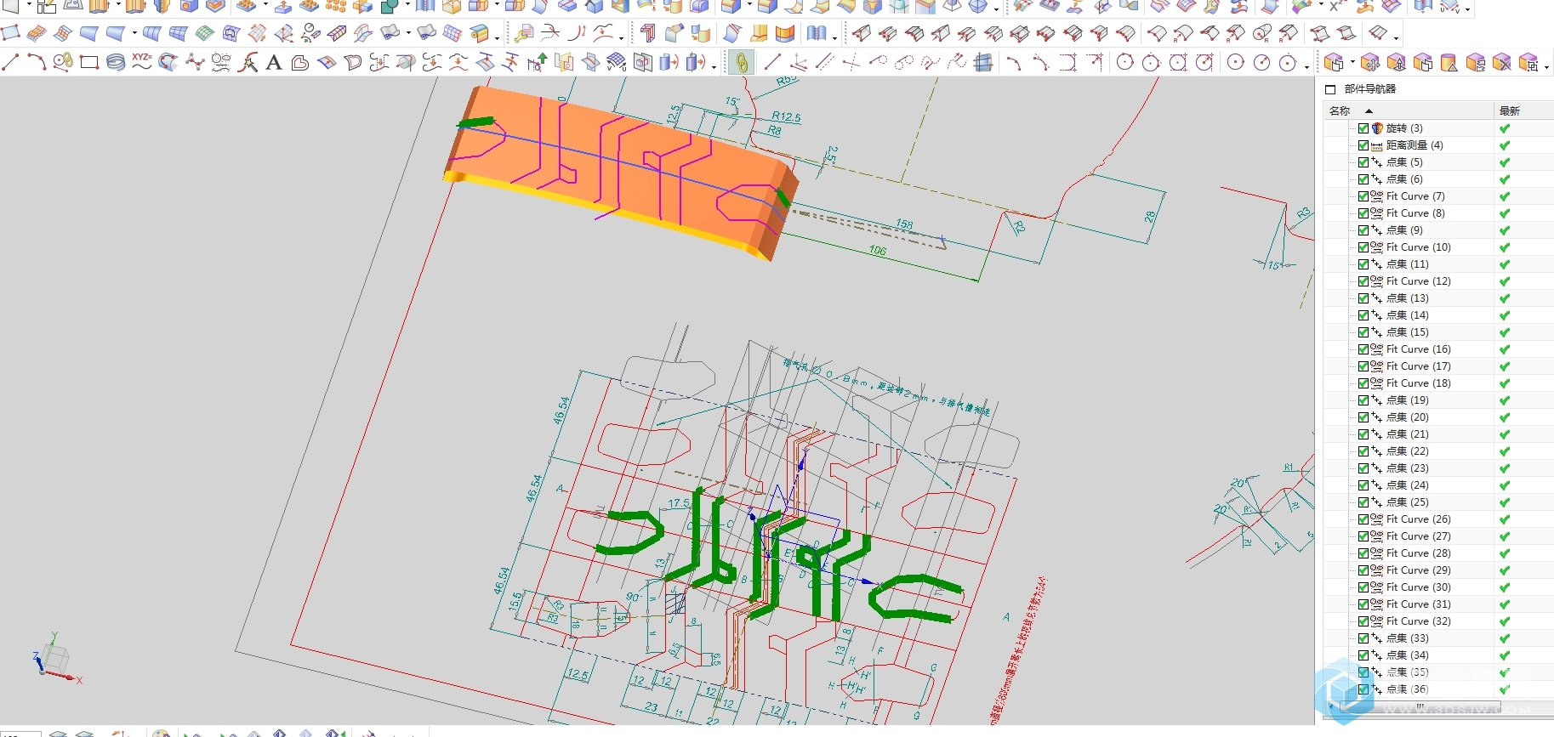Click the Move Object box with arrows icon

tap(1369, 63)
